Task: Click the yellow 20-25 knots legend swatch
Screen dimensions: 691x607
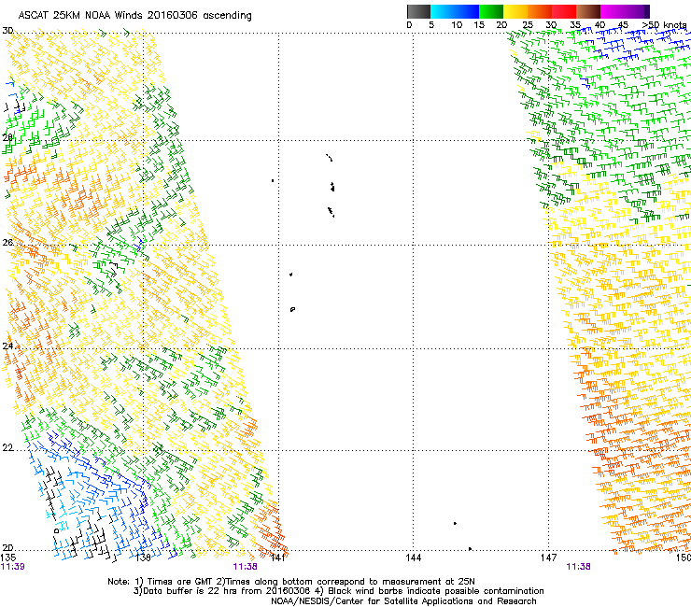Action: 515,11
